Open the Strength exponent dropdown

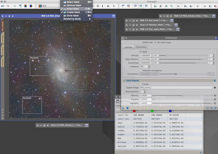(212, 55)
